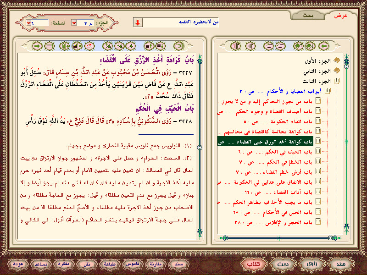Click the book title field من لايحضره الفقيه
Viewport: 367px width, 275px height.
pyautogui.click(x=180, y=22)
